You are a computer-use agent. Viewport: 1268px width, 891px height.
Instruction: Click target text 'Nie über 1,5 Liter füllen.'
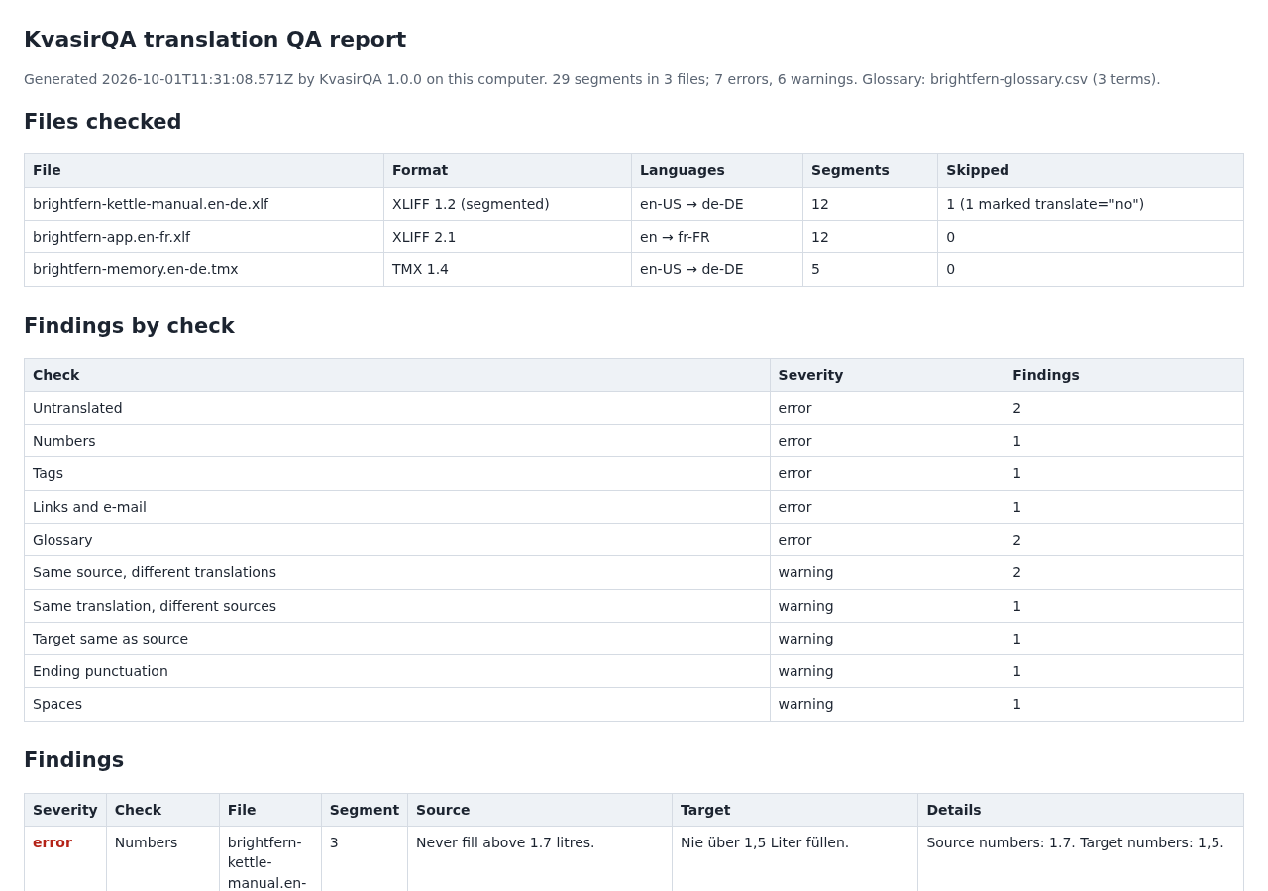coord(765,842)
